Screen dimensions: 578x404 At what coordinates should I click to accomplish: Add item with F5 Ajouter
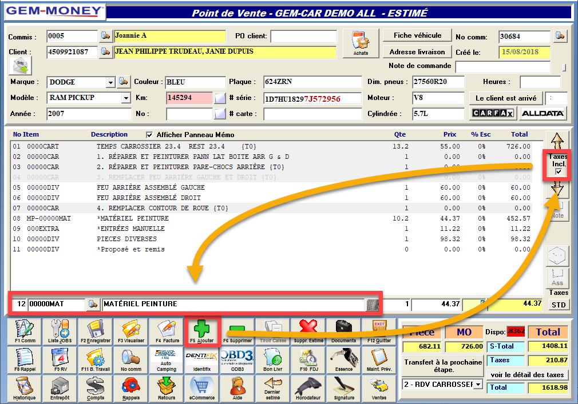click(x=202, y=331)
